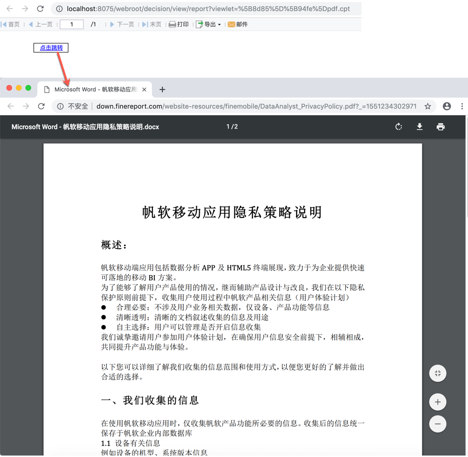Go to first page 首页 in report toolbar

pos(11,24)
